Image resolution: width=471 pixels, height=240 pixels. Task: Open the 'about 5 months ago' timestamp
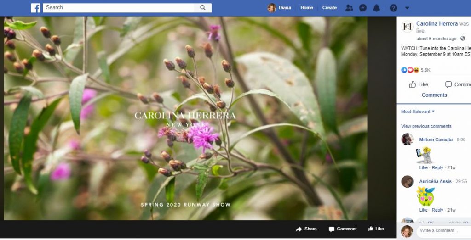436,39
